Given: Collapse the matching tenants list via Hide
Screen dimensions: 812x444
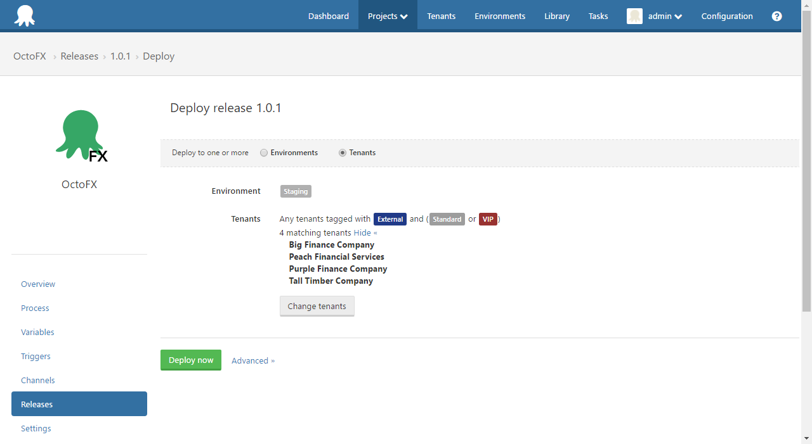Looking at the screenshot, I should tap(365, 232).
